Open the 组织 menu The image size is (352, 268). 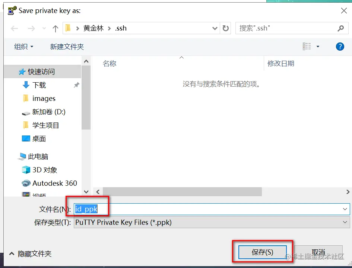(24, 47)
